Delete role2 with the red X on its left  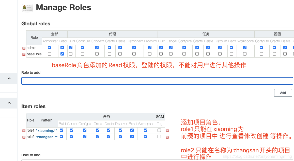coord(24,137)
